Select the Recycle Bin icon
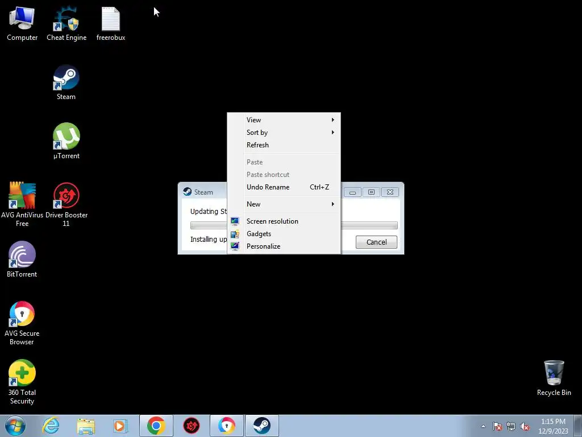Viewport: 582px width, 437px height. click(554, 378)
